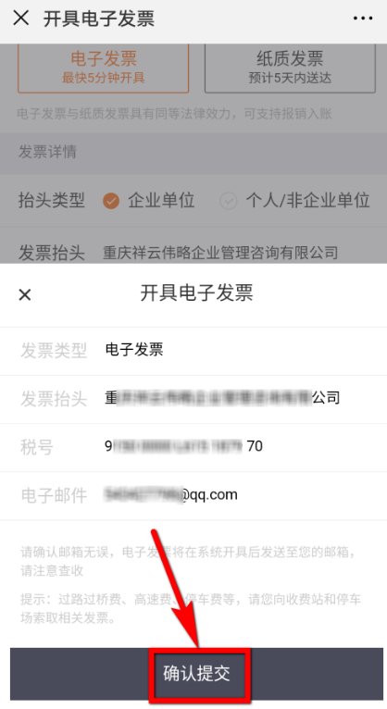Tap the 发票抬头 company name field

[x=220, y=253]
